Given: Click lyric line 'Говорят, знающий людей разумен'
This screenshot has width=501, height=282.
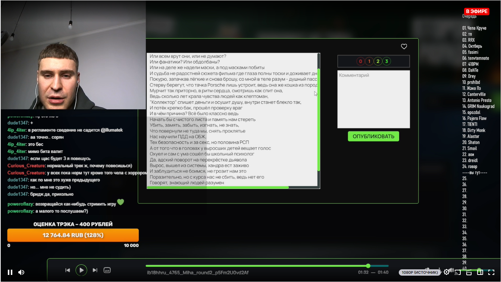Looking at the screenshot, I should click(x=187, y=183).
